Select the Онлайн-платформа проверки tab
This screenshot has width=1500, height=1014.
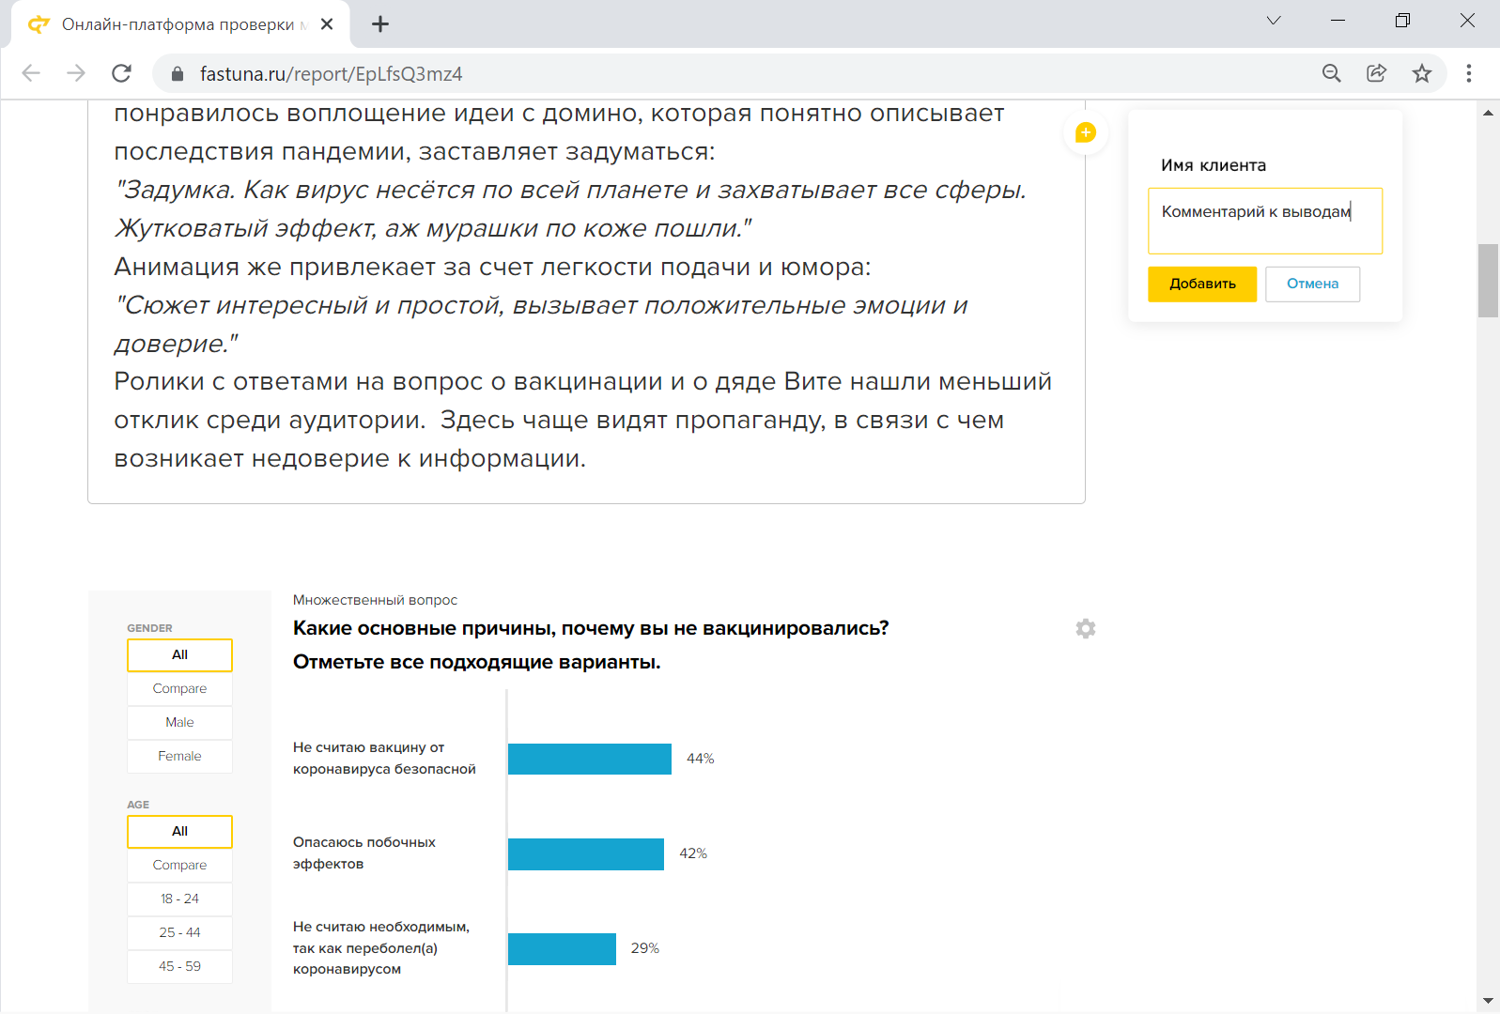pyautogui.click(x=180, y=24)
